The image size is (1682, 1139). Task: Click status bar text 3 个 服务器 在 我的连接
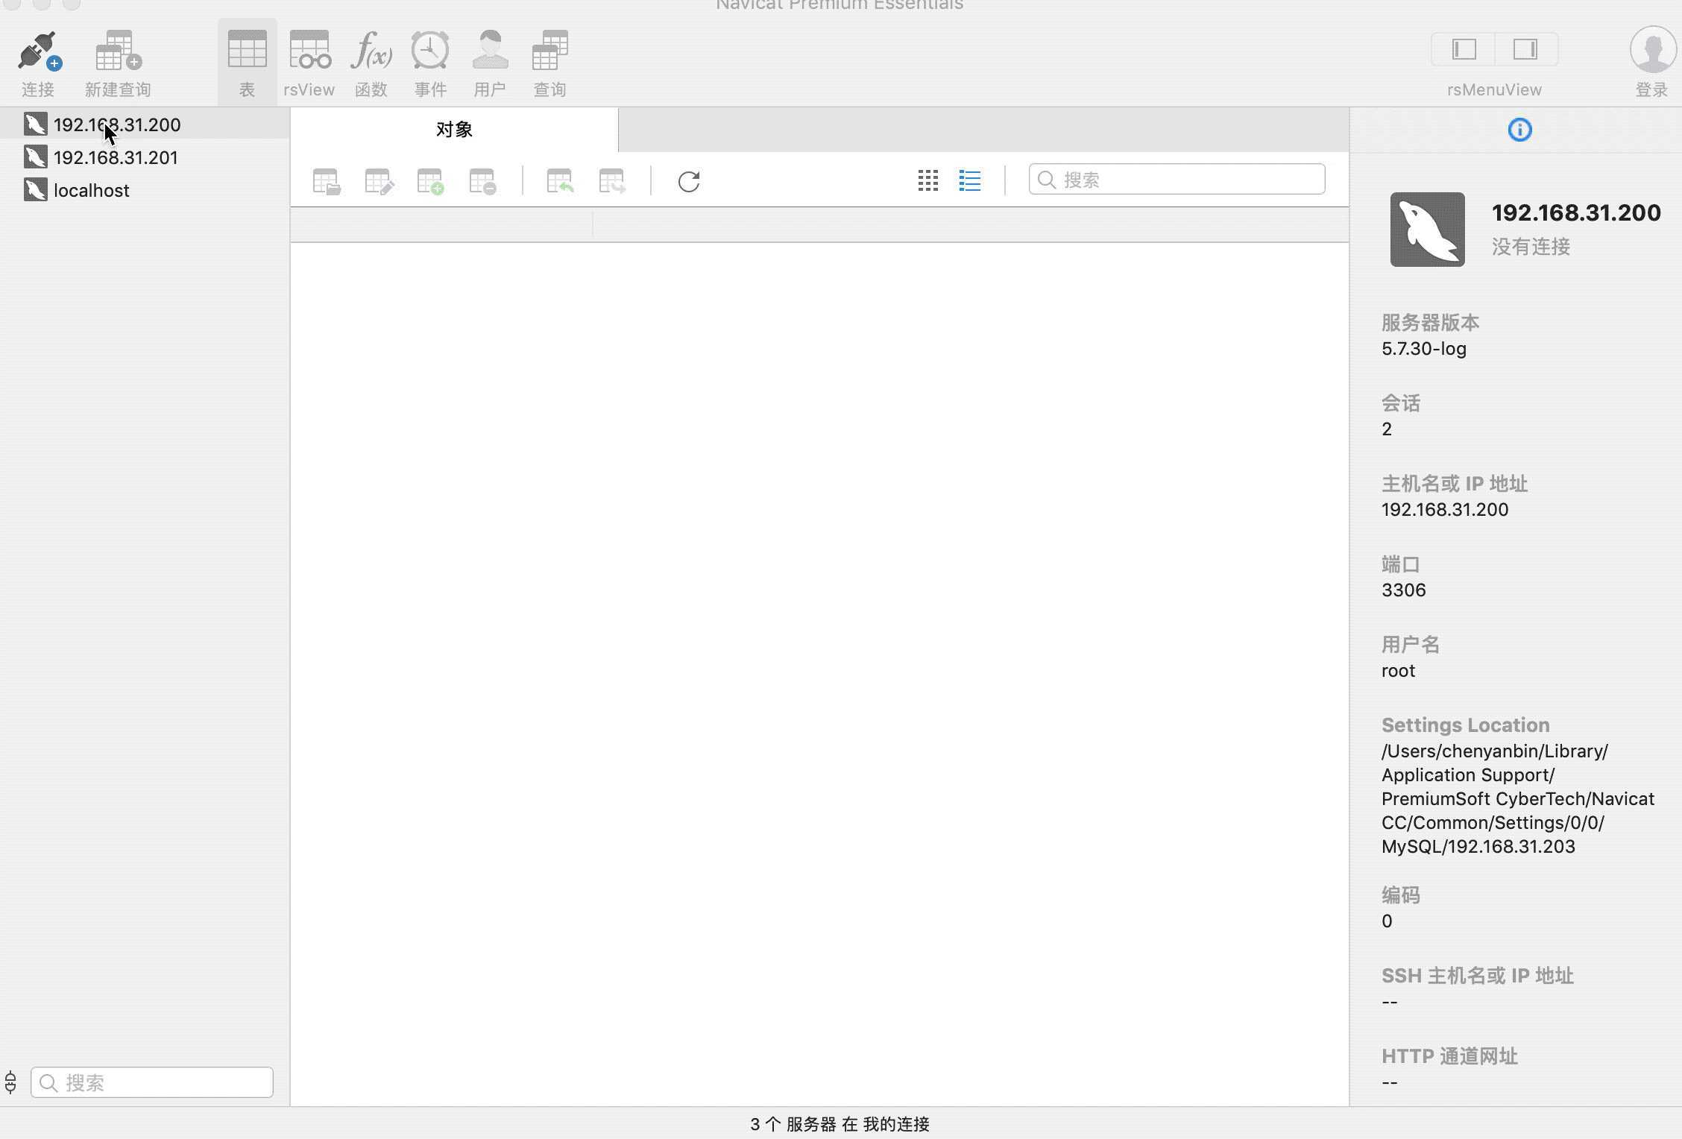(840, 1124)
